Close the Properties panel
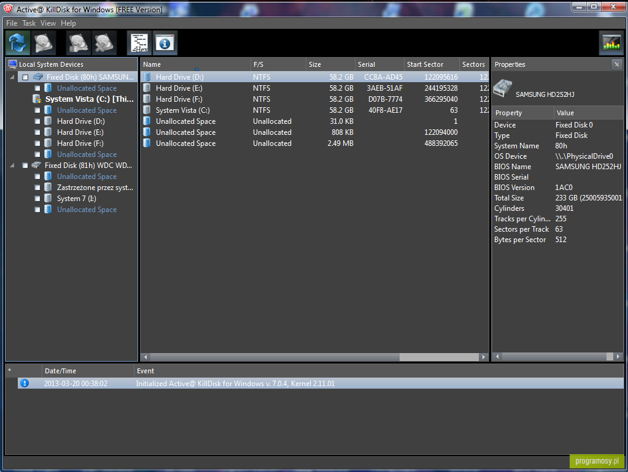 click(617, 64)
